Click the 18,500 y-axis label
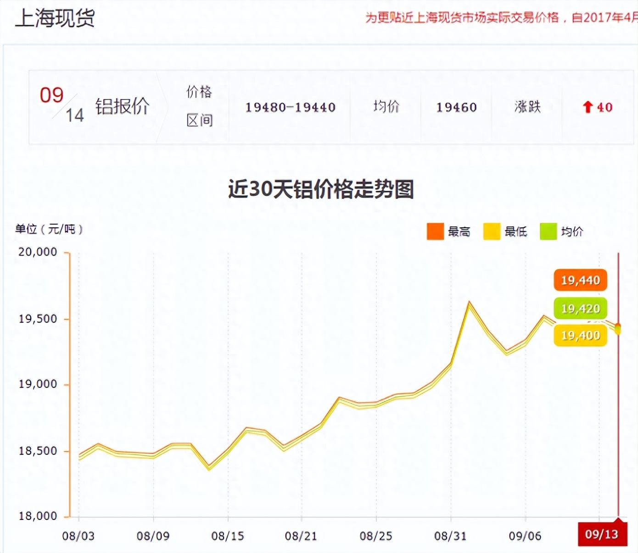Image resolution: width=638 pixels, height=553 pixels. pos(38,451)
